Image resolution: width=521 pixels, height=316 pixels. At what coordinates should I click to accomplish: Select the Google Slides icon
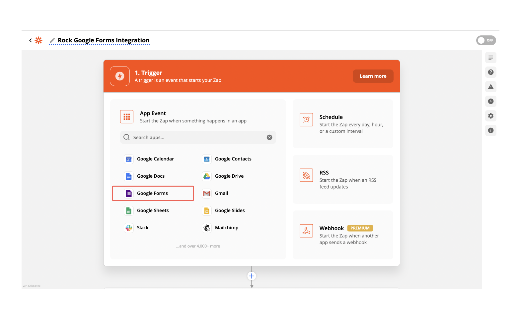pos(207,211)
